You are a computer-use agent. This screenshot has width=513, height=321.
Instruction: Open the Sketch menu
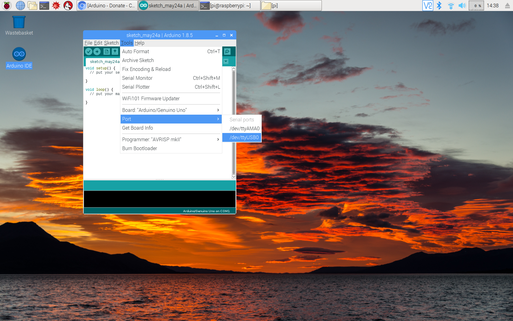[111, 43]
